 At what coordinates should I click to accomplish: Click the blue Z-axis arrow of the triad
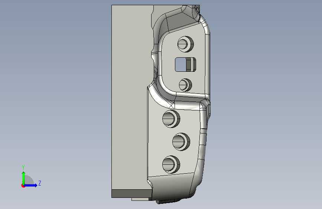coord(30,185)
